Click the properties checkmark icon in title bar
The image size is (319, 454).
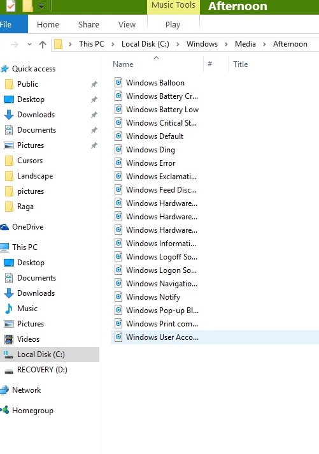pos(10,6)
